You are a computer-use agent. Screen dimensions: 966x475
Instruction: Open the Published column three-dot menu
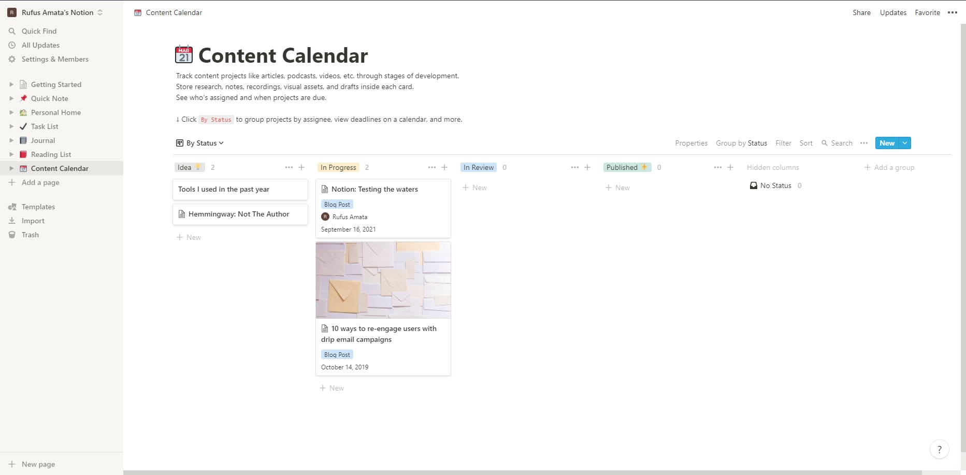click(718, 167)
